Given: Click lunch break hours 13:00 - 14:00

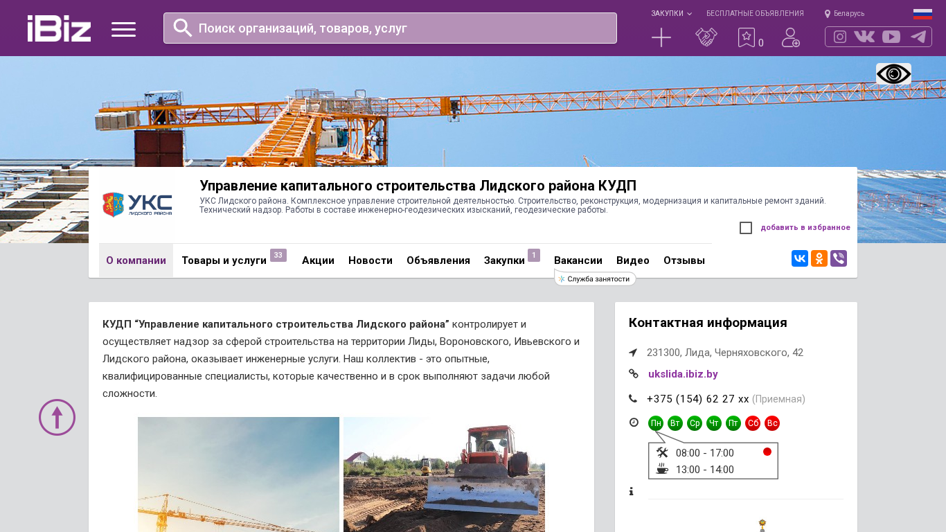Looking at the screenshot, I should click(x=705, y=470).
